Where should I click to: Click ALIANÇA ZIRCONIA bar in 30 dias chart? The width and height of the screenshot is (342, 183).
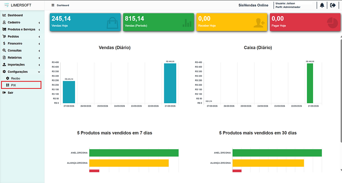click(268, 163)
